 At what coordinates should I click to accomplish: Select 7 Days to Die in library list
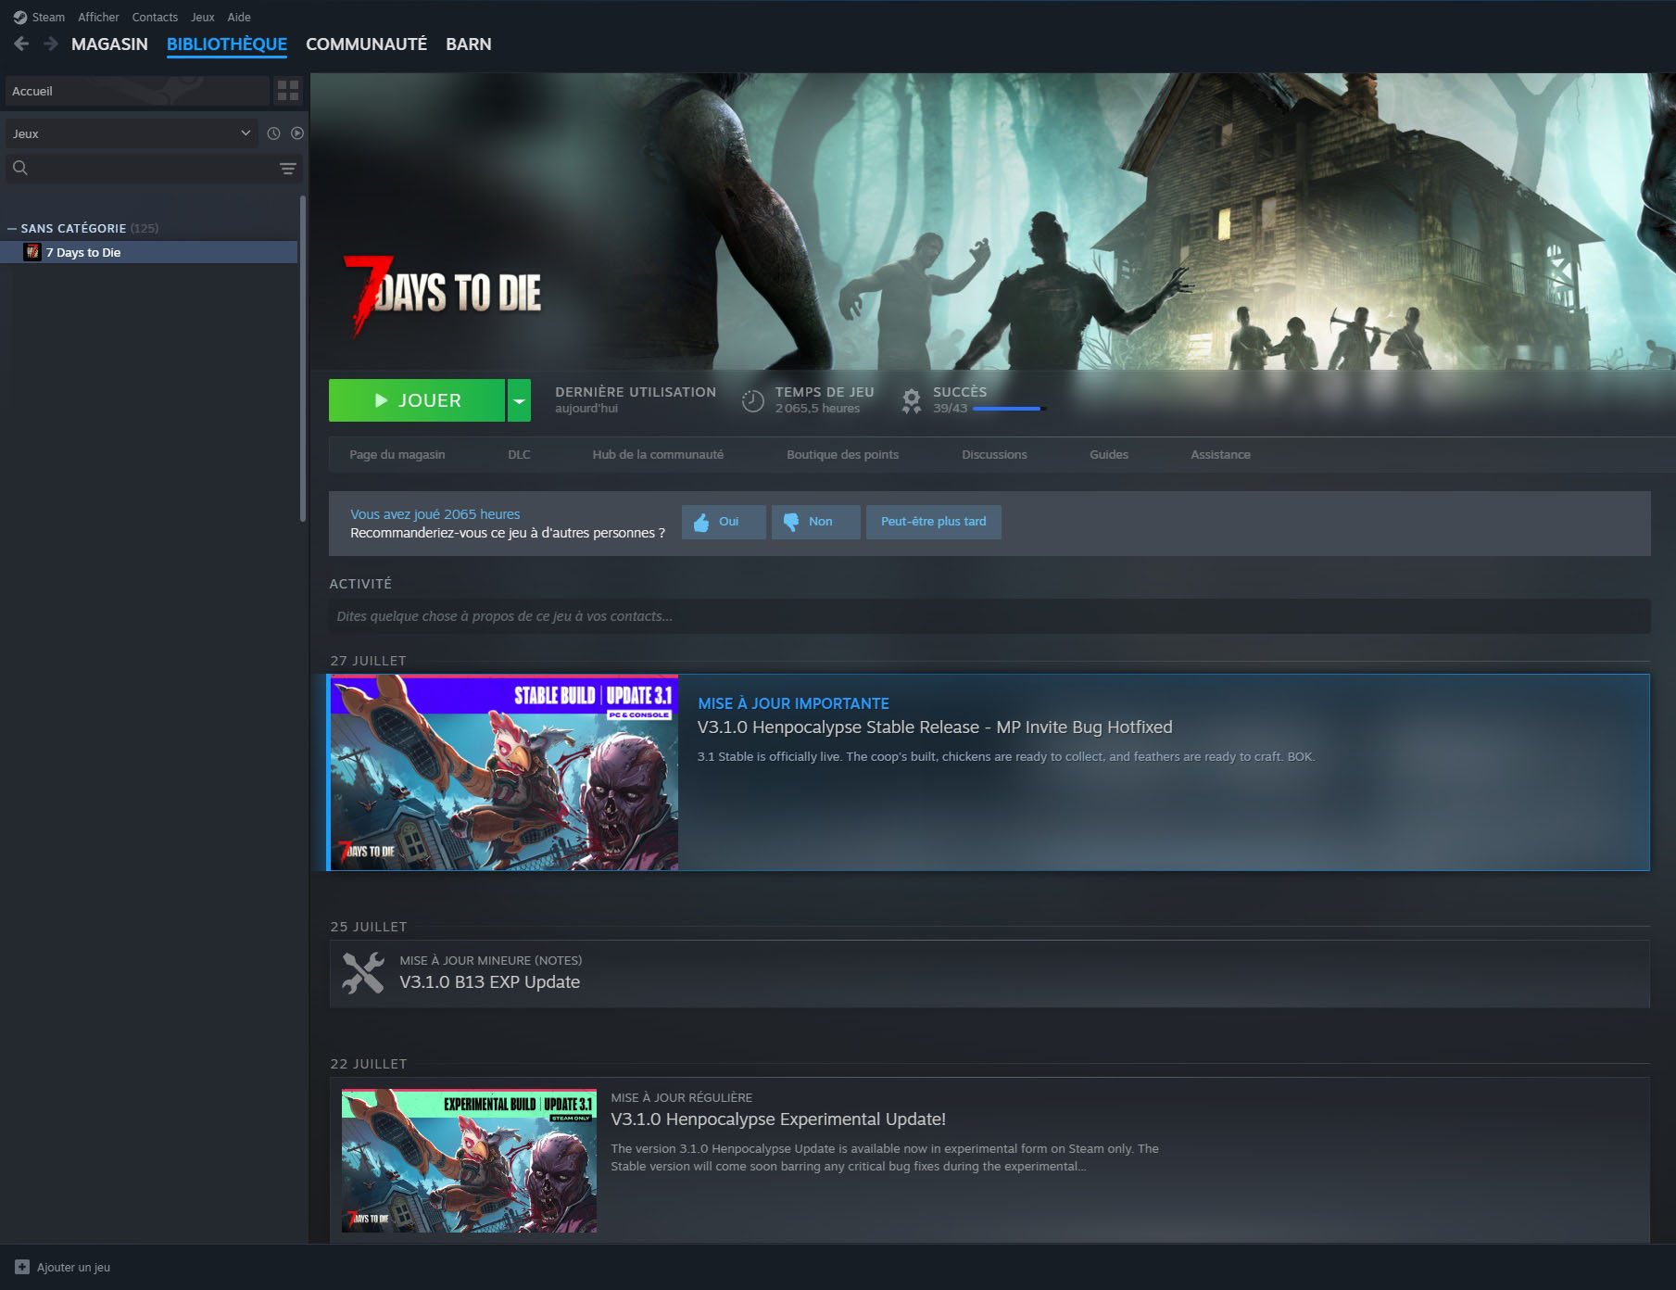(148, 252)
